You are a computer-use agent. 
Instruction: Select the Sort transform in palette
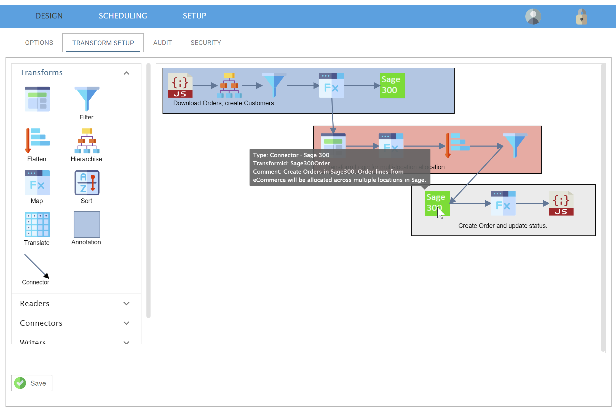(87, 182)
